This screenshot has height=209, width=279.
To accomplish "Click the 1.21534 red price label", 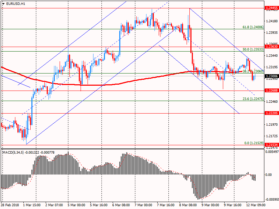I will (271, 145).
